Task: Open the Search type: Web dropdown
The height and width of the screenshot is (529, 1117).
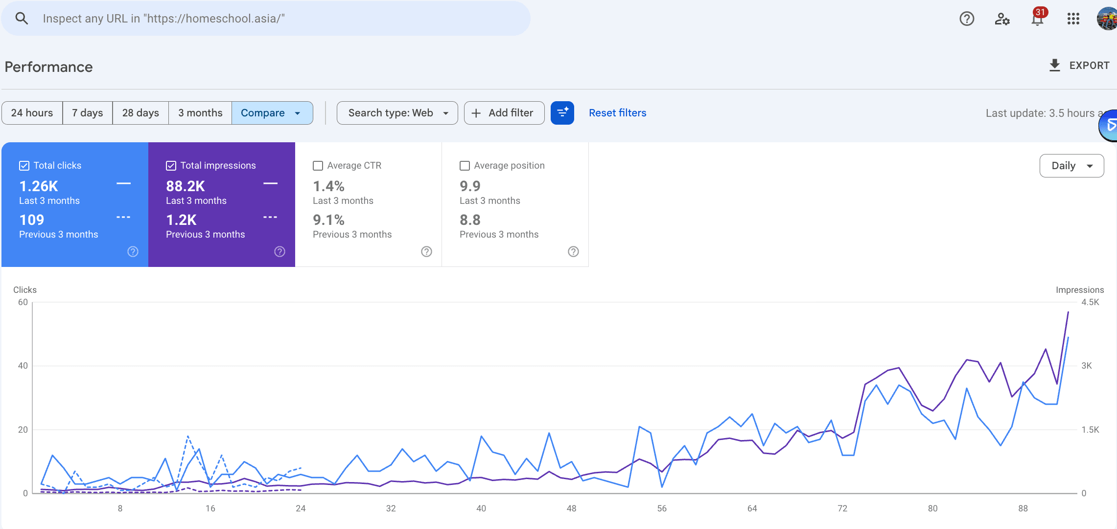Action: [397, 113]
